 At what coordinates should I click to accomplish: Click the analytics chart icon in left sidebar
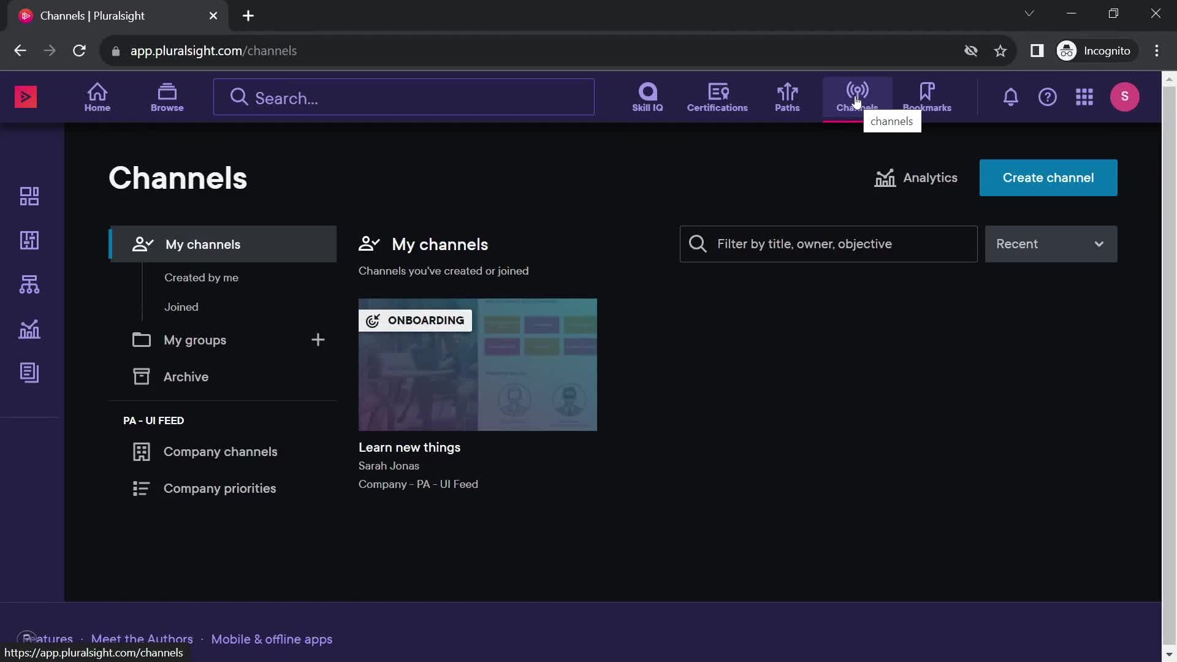pyautogui.click(x=29, y=329)
